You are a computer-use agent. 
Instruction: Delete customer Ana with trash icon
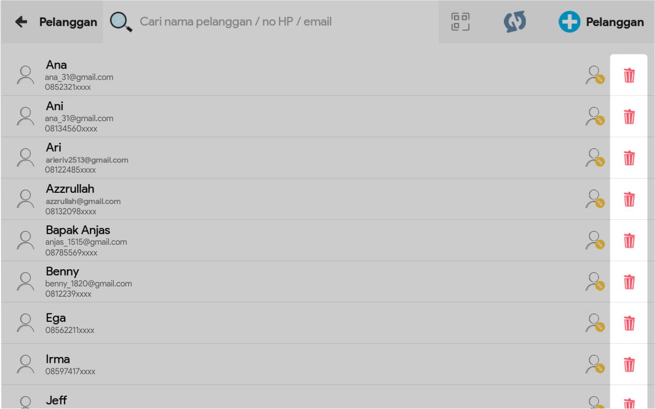(x=629, y=76)
